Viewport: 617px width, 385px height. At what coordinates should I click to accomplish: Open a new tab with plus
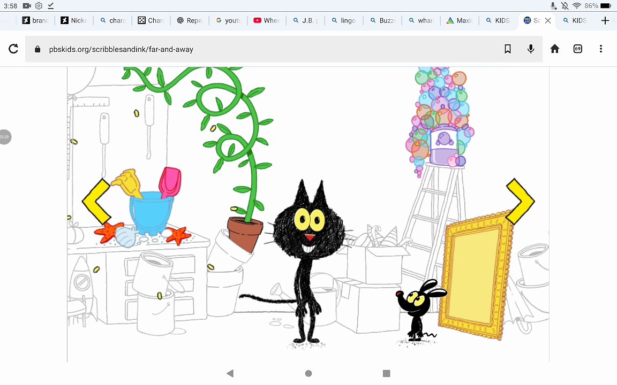605,20
